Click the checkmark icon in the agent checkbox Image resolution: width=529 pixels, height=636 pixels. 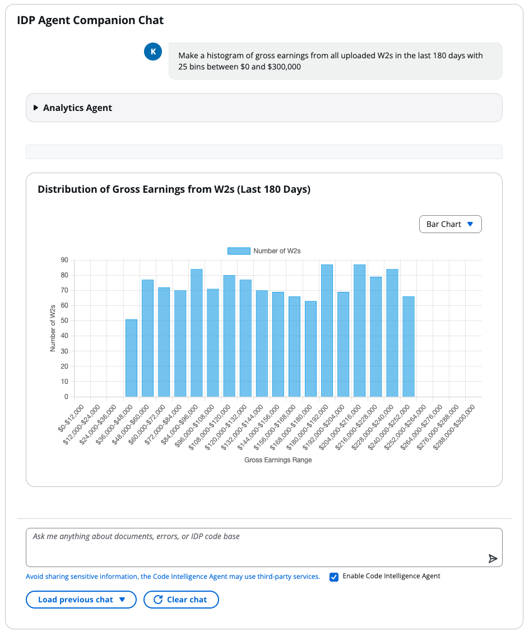point(333,577)
